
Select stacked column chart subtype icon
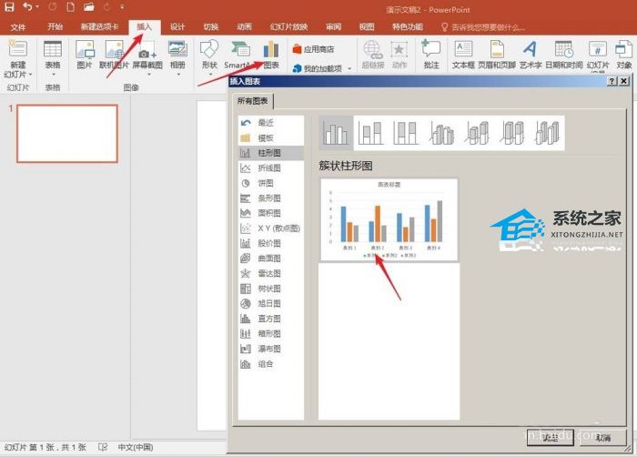[370, 133]
